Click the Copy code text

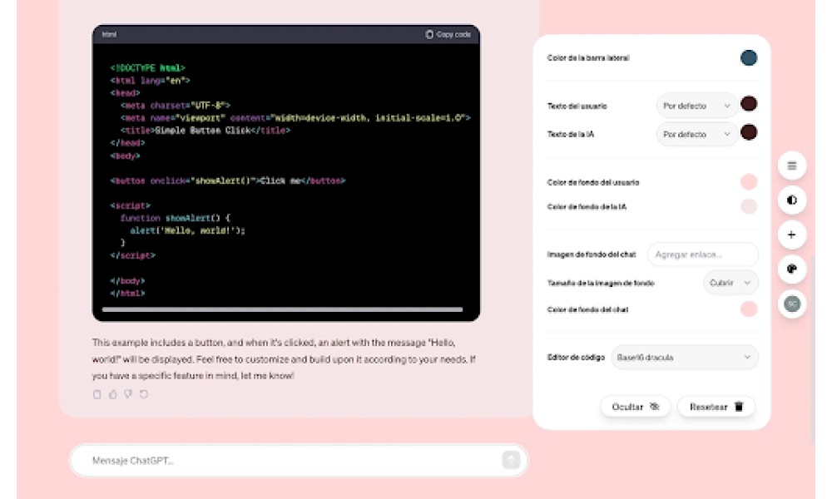453,34
